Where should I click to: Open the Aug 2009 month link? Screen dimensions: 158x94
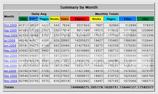pos(11,35)
